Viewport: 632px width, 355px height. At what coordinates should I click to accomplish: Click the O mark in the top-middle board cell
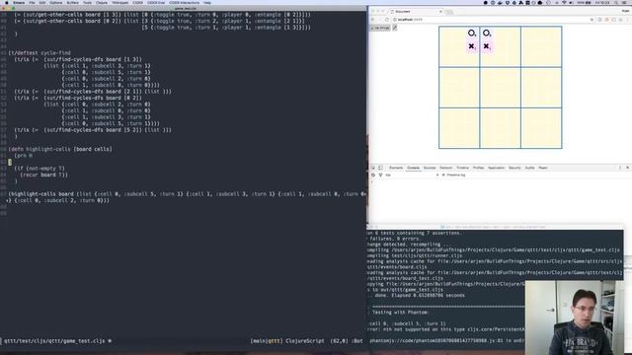[487, 33]
